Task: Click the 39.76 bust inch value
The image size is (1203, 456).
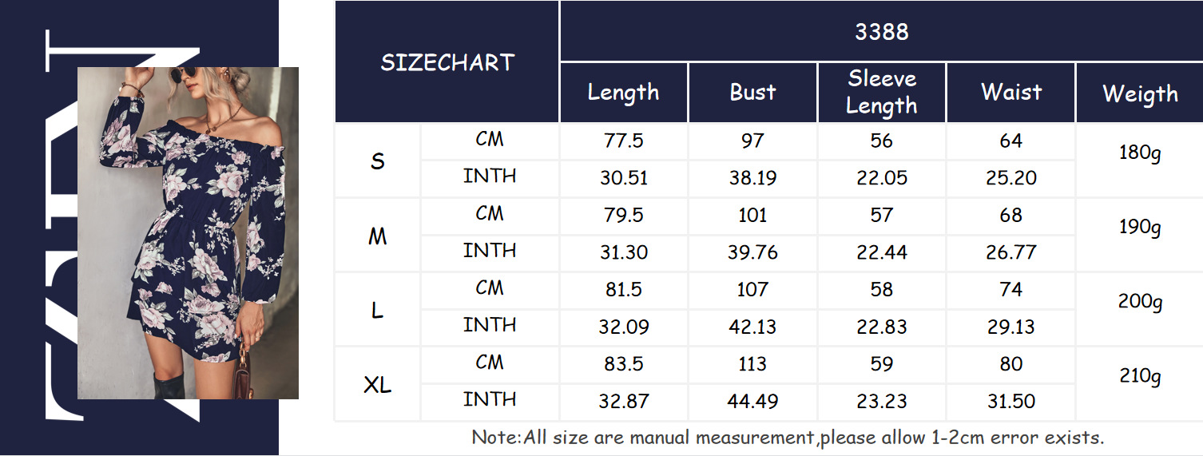Action: point(752,253)
